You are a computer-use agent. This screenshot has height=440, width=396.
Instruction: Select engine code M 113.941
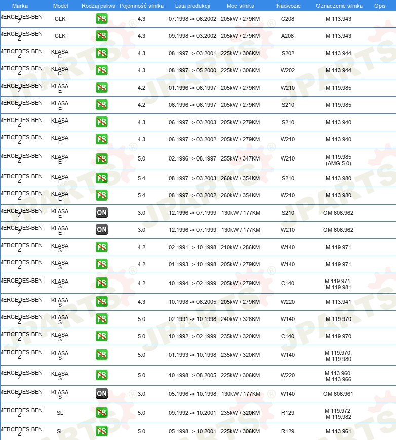338,302
